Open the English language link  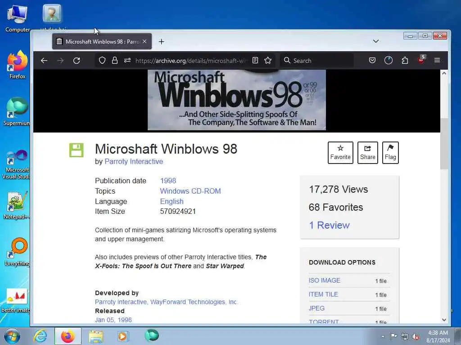[x=172, y=202]
